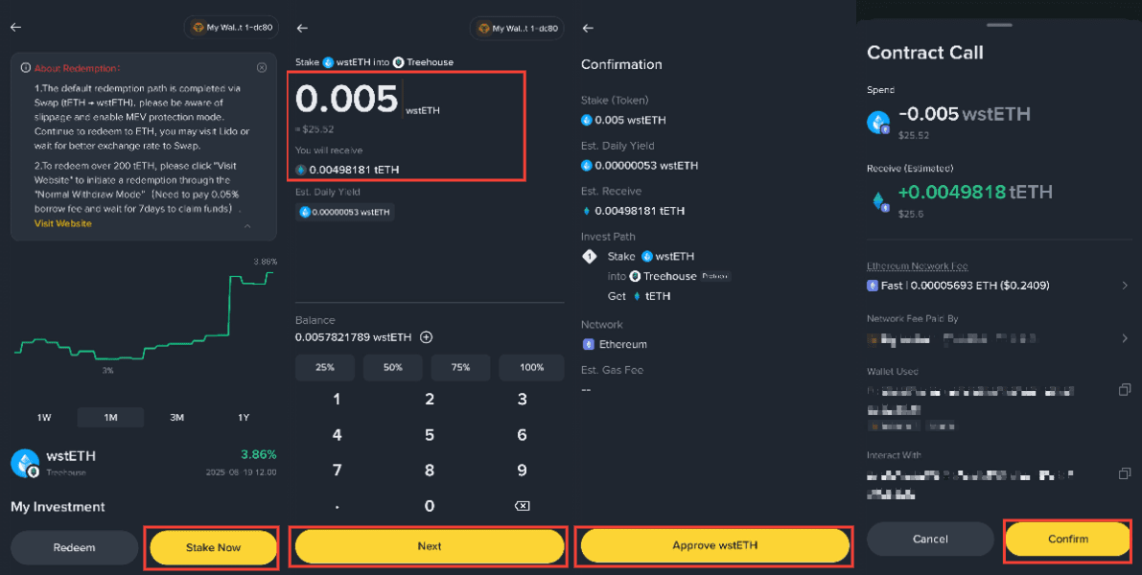The width and height of the screenshot is (1142, 575).
Task: Go back from the Confirmation screen
Action: tap(588, 28)
